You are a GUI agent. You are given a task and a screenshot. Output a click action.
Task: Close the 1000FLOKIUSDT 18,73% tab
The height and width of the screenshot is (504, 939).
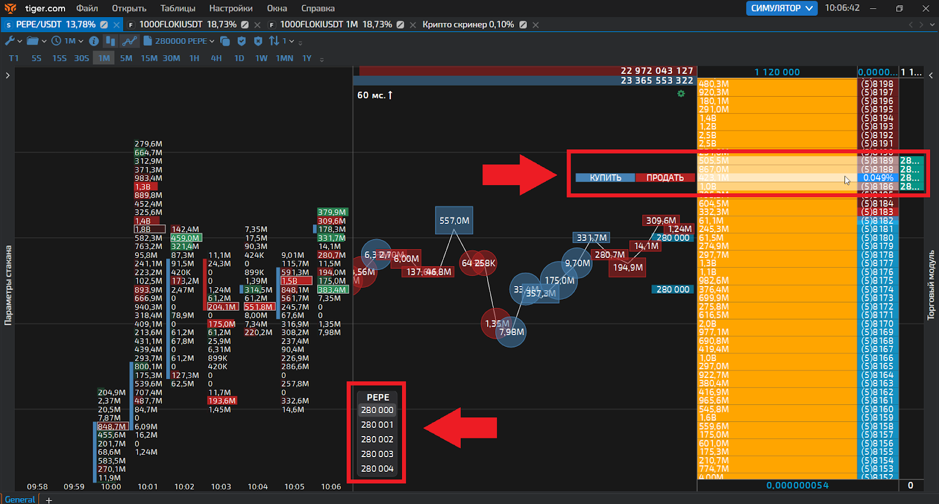pos(258,25)
